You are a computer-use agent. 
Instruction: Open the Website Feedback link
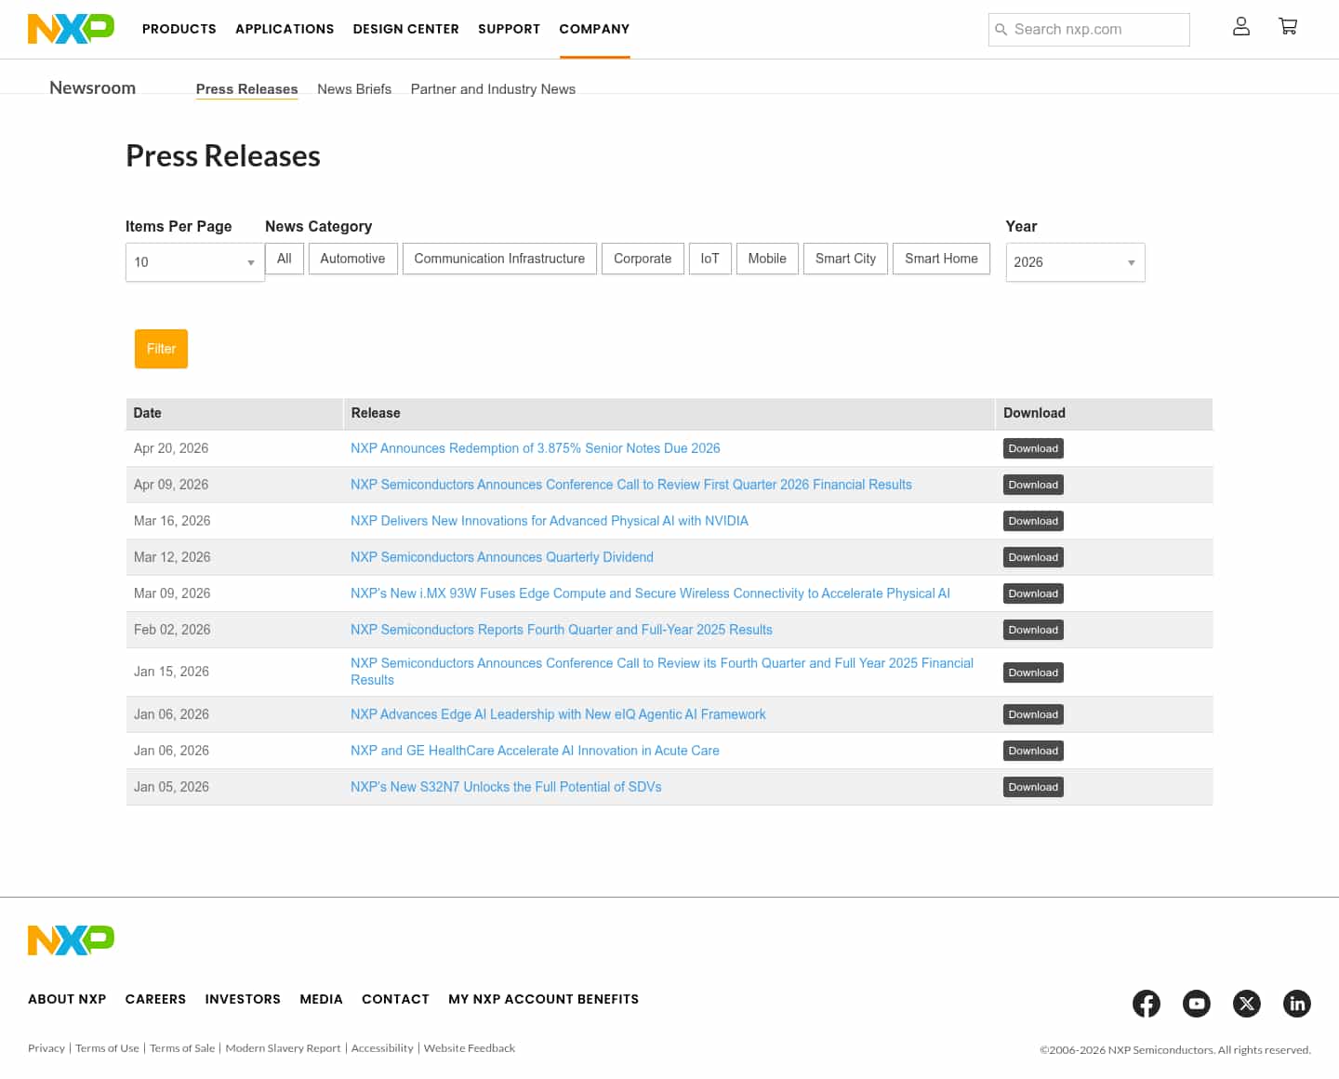tap(470, 1048)
